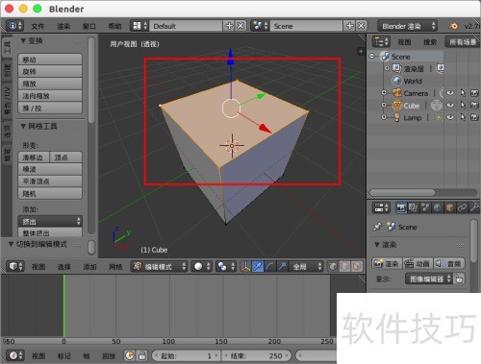This screenshot has width=481, height=364.
Task: Select the rotate manipulator arc
Action: pos(269,266)
